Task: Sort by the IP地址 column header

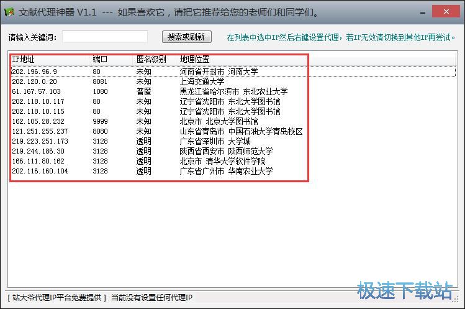Action: 50,59
